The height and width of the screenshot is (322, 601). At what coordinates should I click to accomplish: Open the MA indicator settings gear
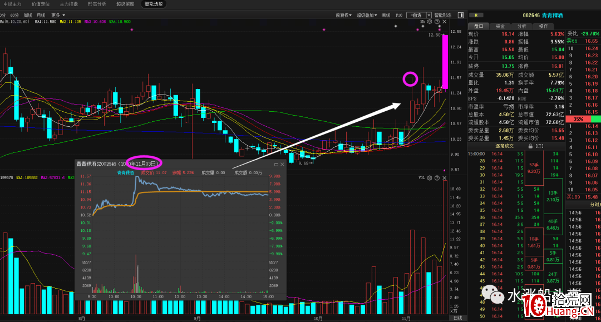tap(430, 22)
